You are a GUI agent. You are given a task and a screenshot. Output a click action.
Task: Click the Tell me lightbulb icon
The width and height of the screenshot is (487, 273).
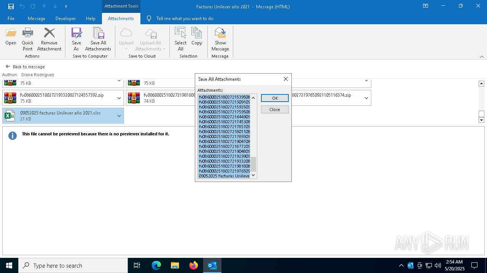149,19
